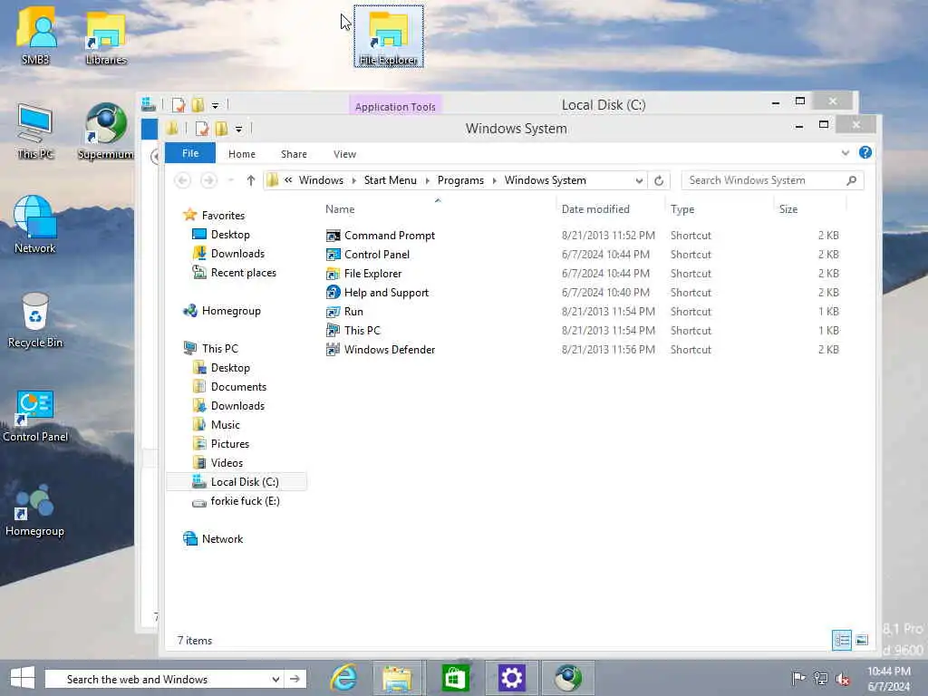Viewport: 928px width, 696px height.
Task: Switch to the Share ribbon tab
Action: 294,154
